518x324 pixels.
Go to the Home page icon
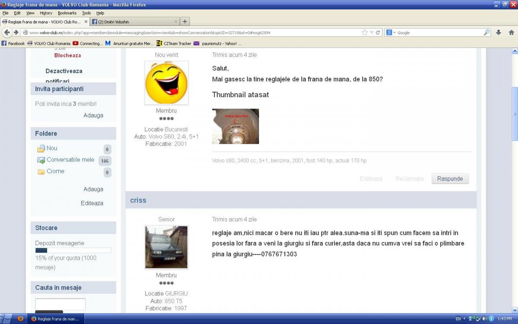(511, 32)
